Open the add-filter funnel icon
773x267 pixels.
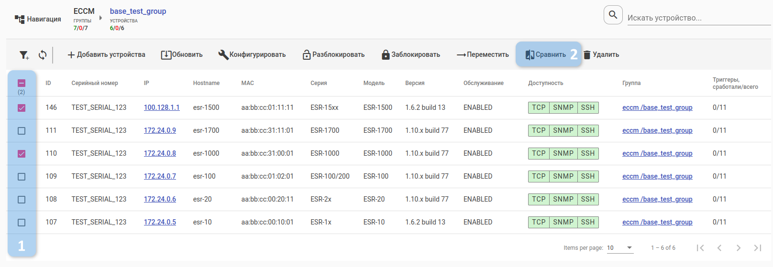pyautogui.click(x=24, y=55)
